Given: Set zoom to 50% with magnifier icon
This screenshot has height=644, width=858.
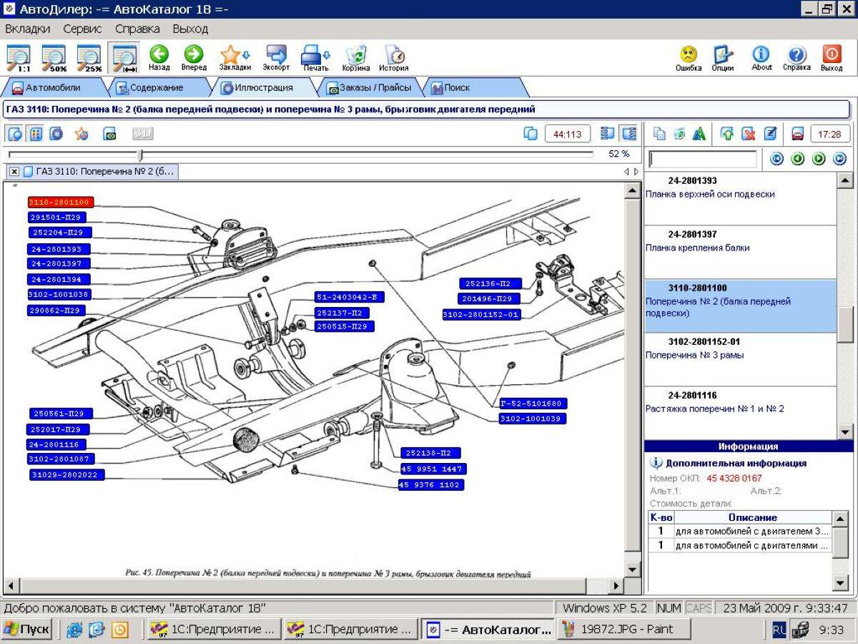Looking at the screenshot, I should 54,58.
